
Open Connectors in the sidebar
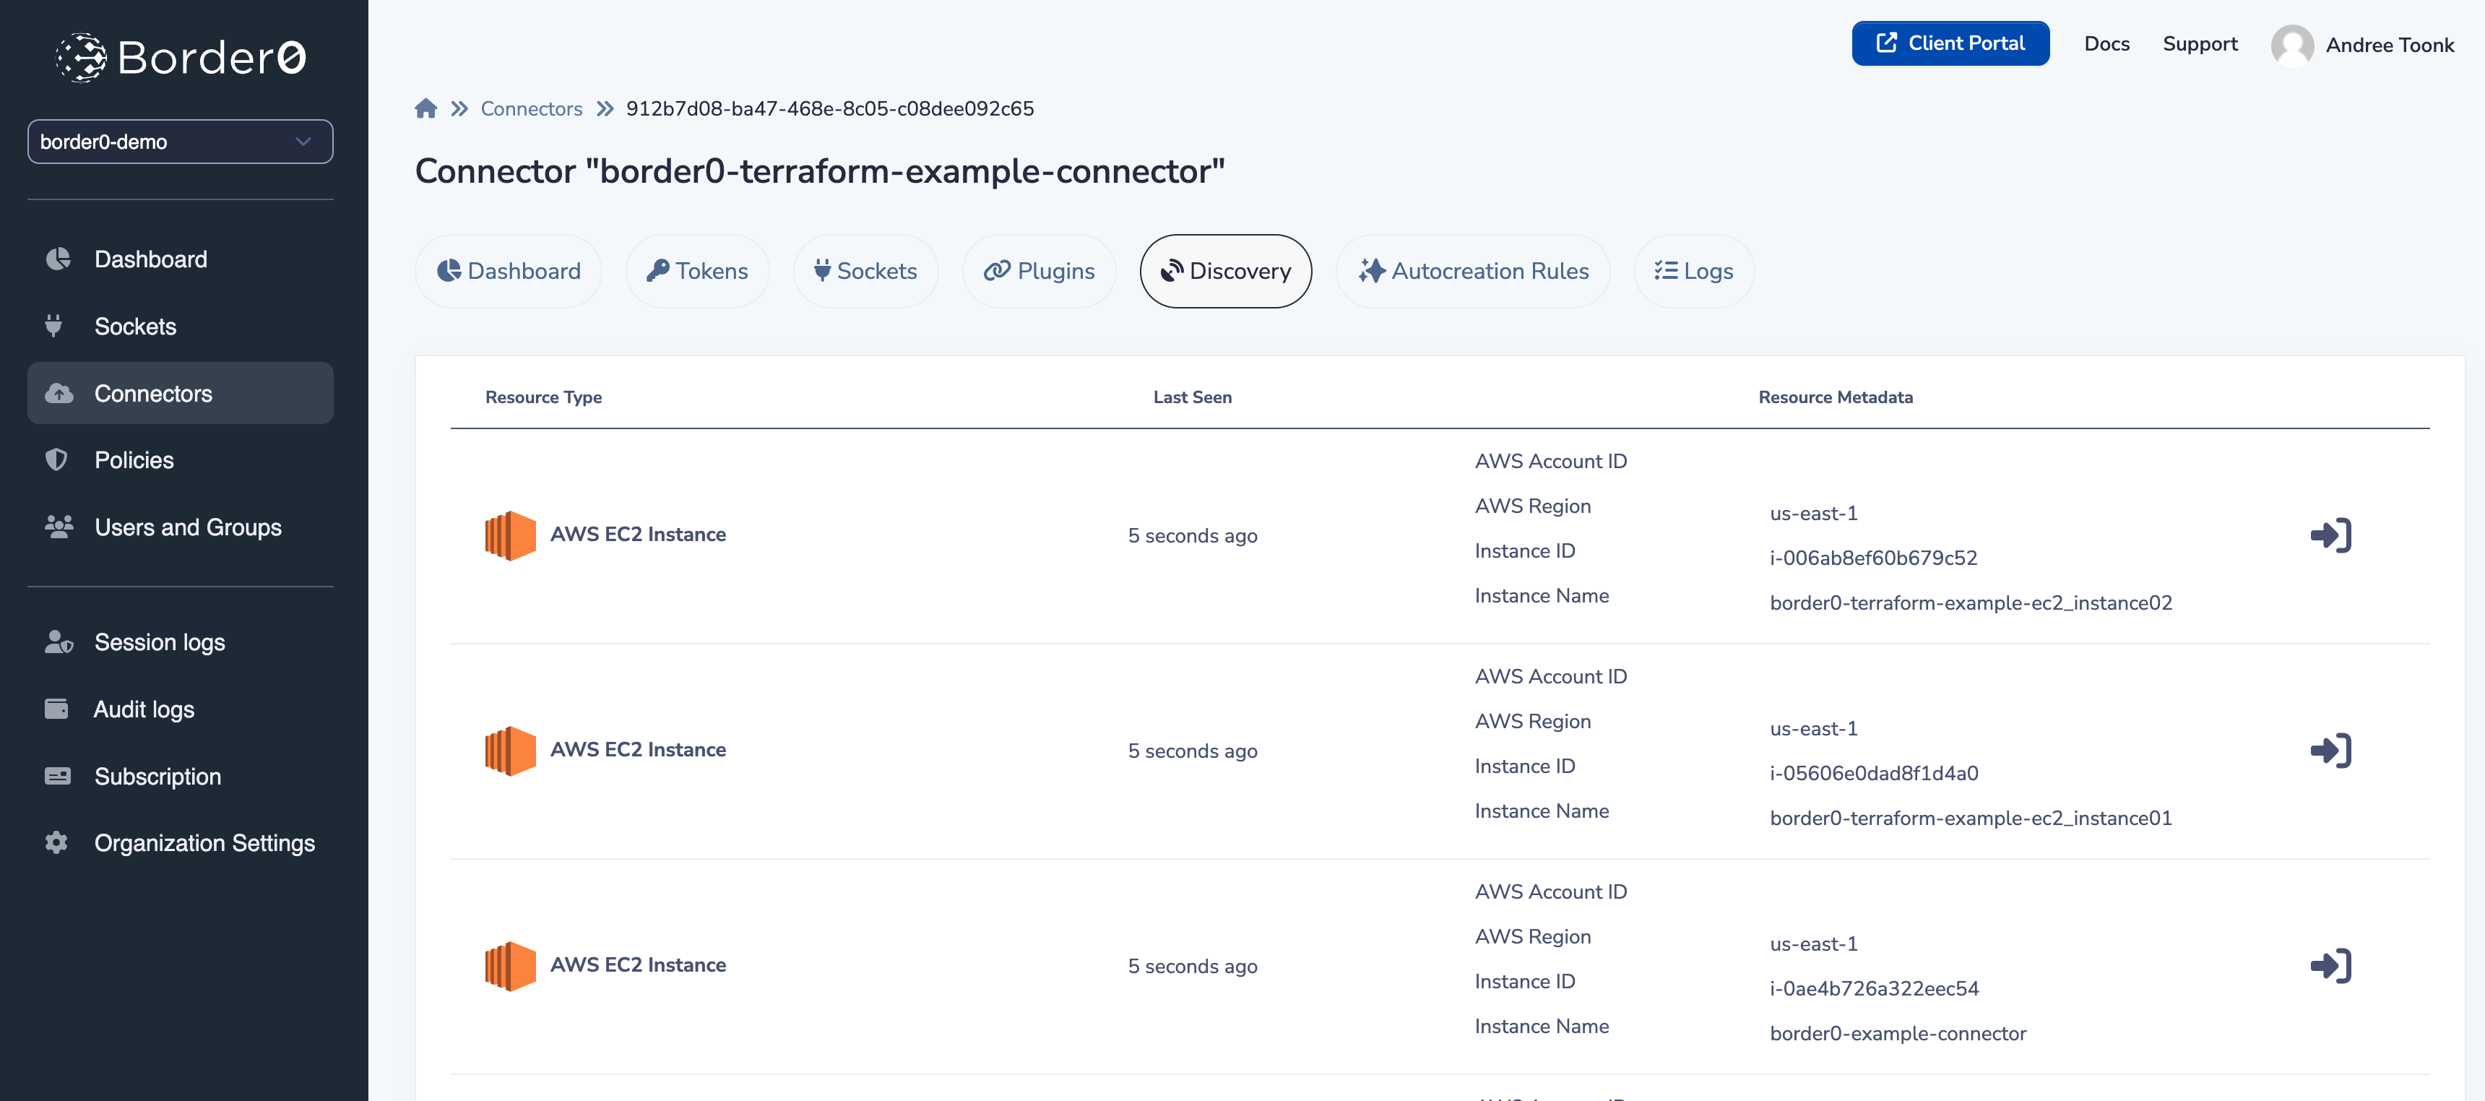coord(181,393)
